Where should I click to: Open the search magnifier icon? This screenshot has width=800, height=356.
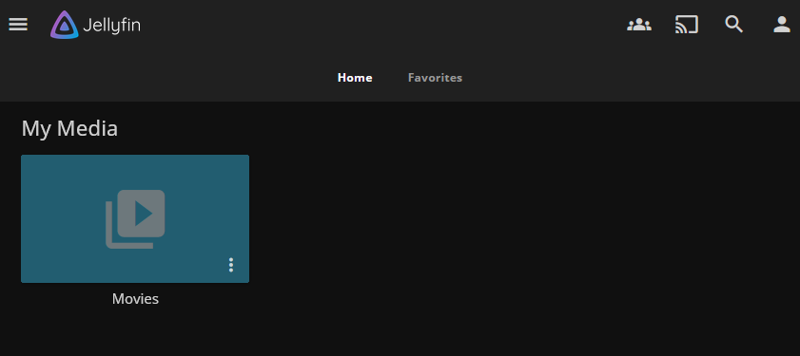[x=733, y=25]
